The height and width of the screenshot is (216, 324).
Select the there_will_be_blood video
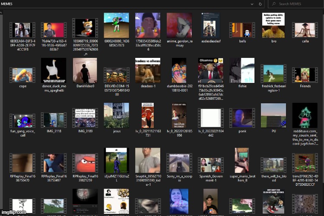(x=273, y=160)
